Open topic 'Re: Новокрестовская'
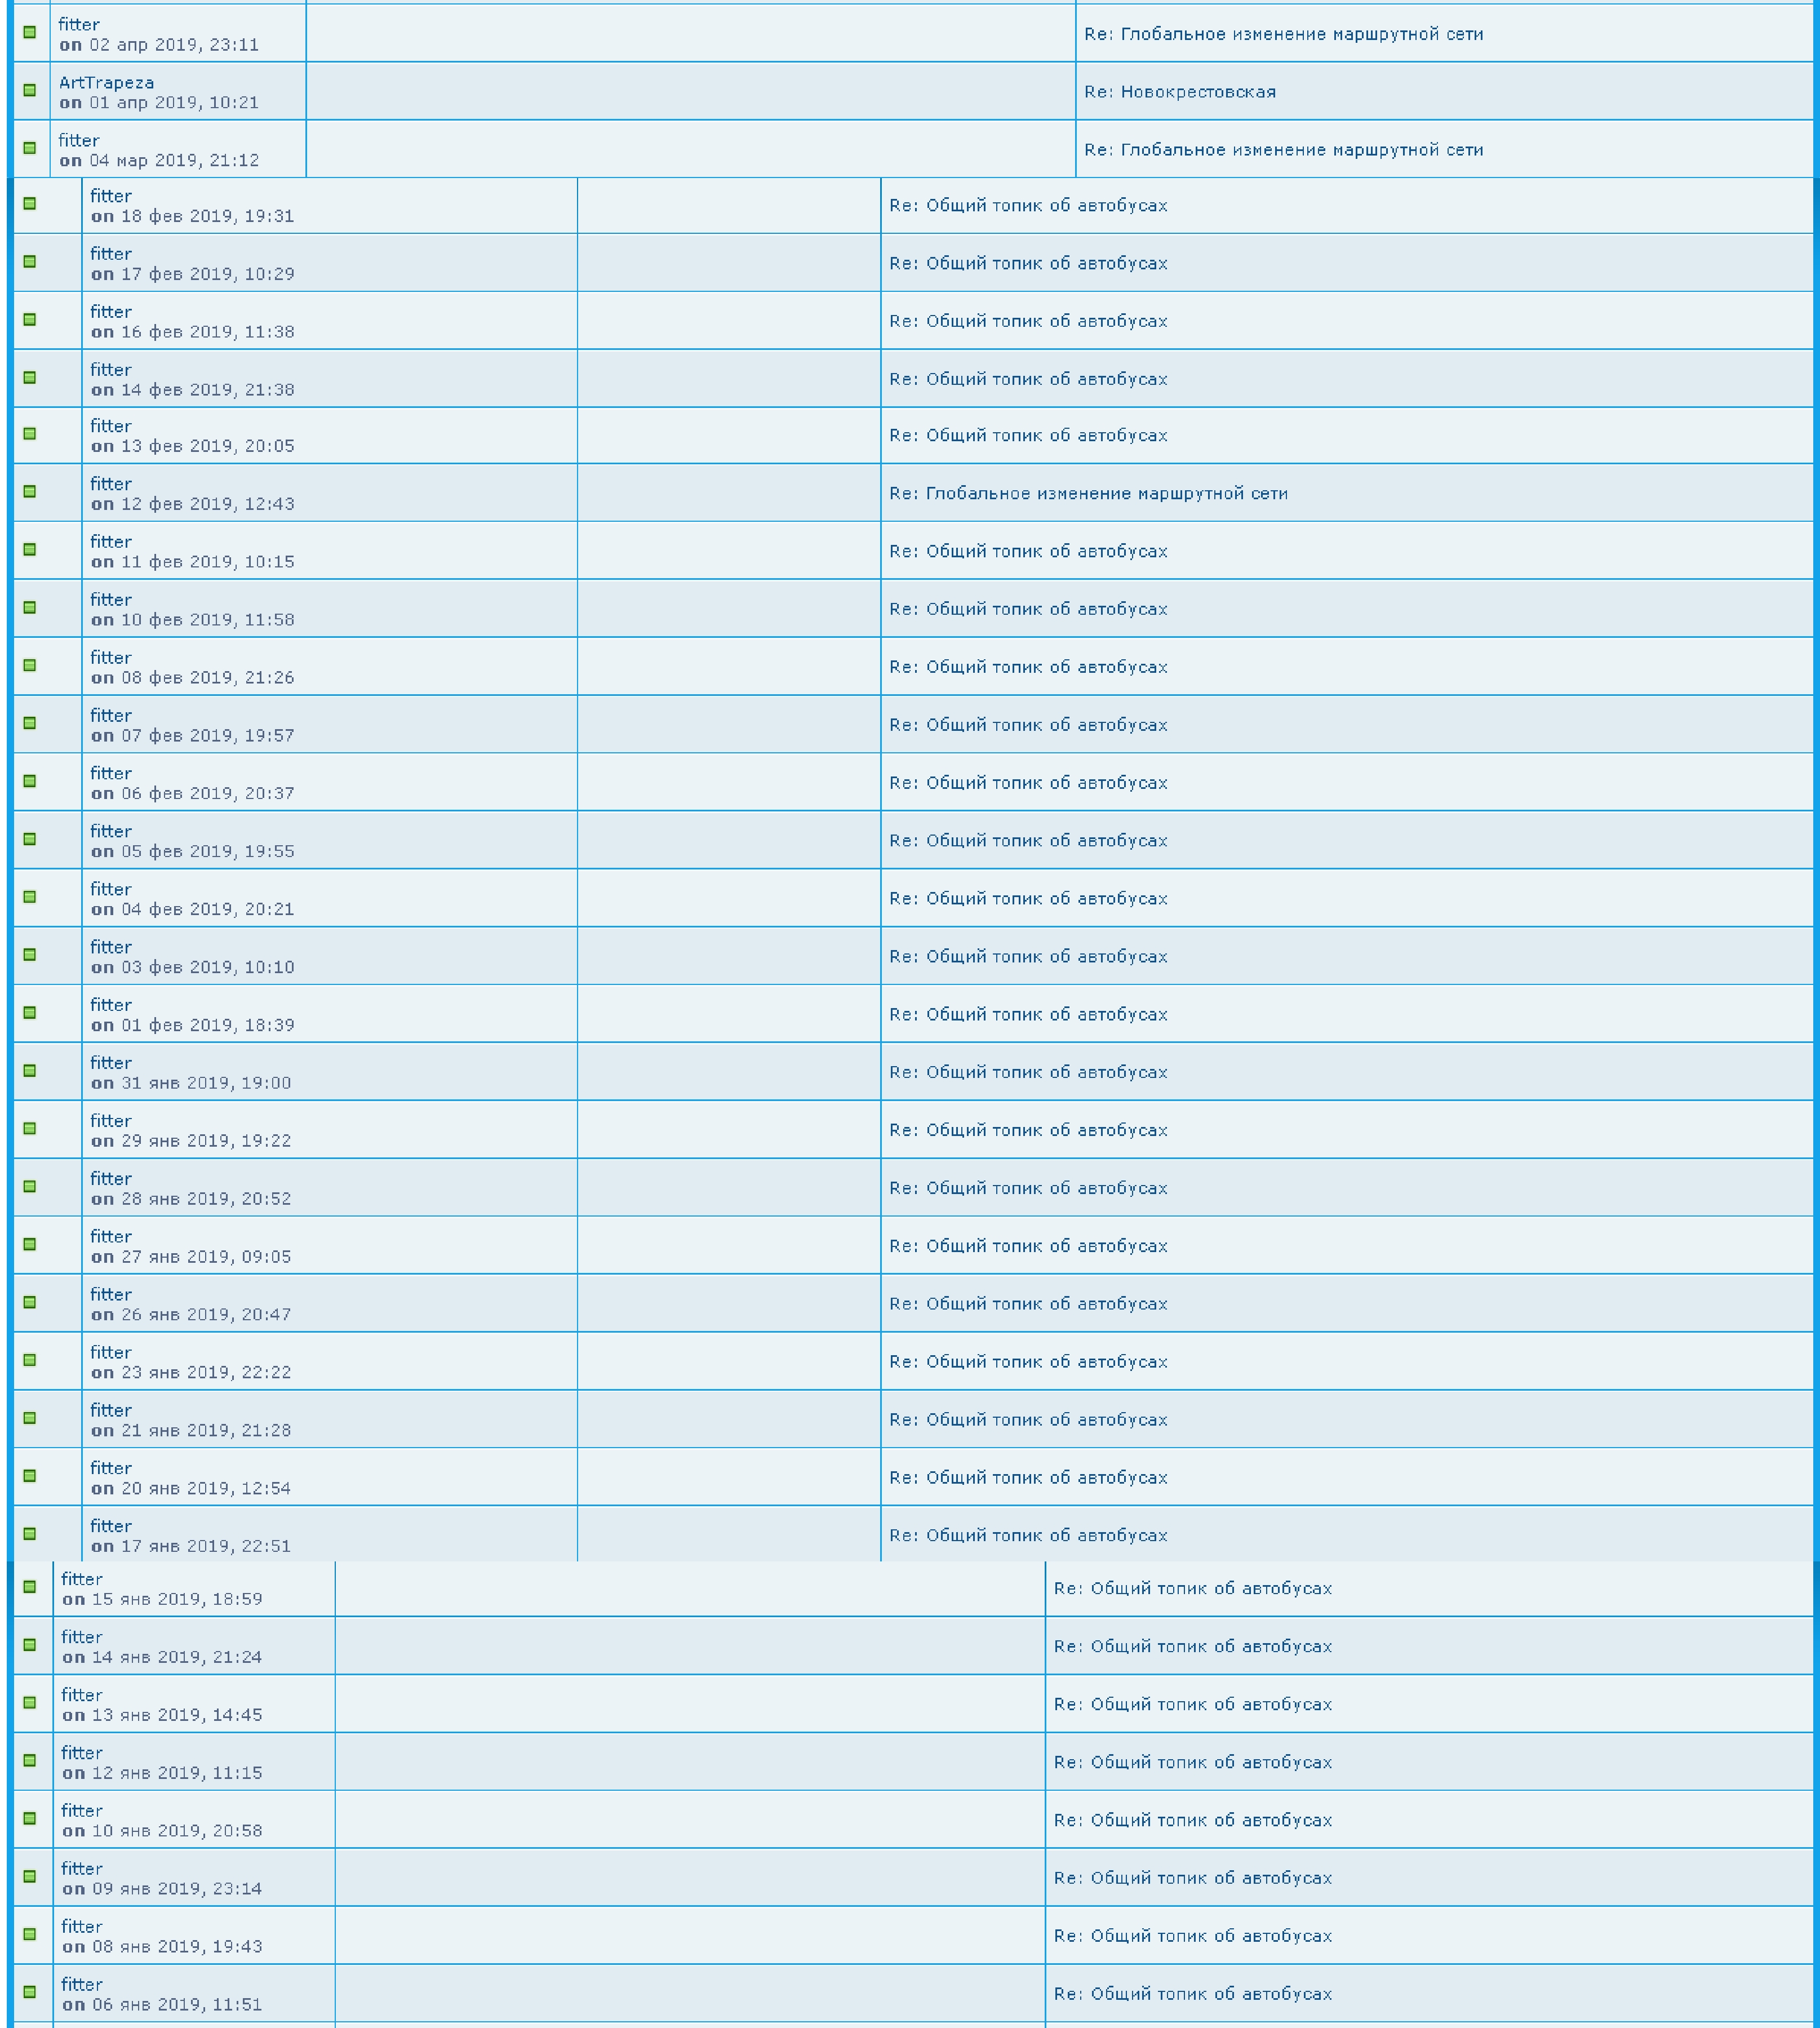1820x2028 pixels. pos(1180,92)
